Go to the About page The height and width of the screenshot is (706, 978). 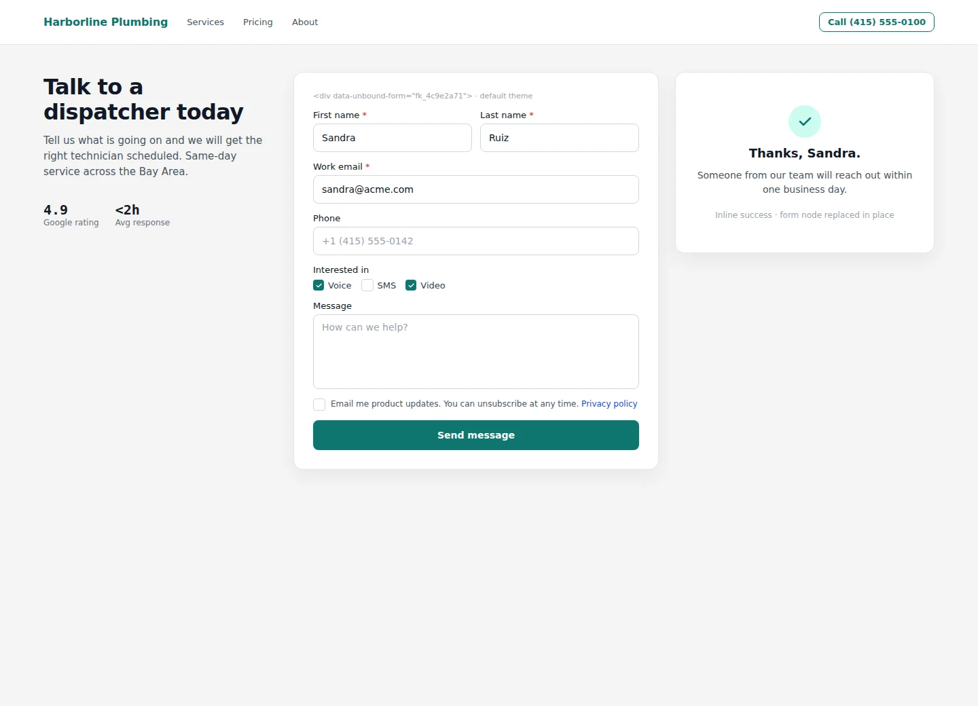tap(305, 22)
